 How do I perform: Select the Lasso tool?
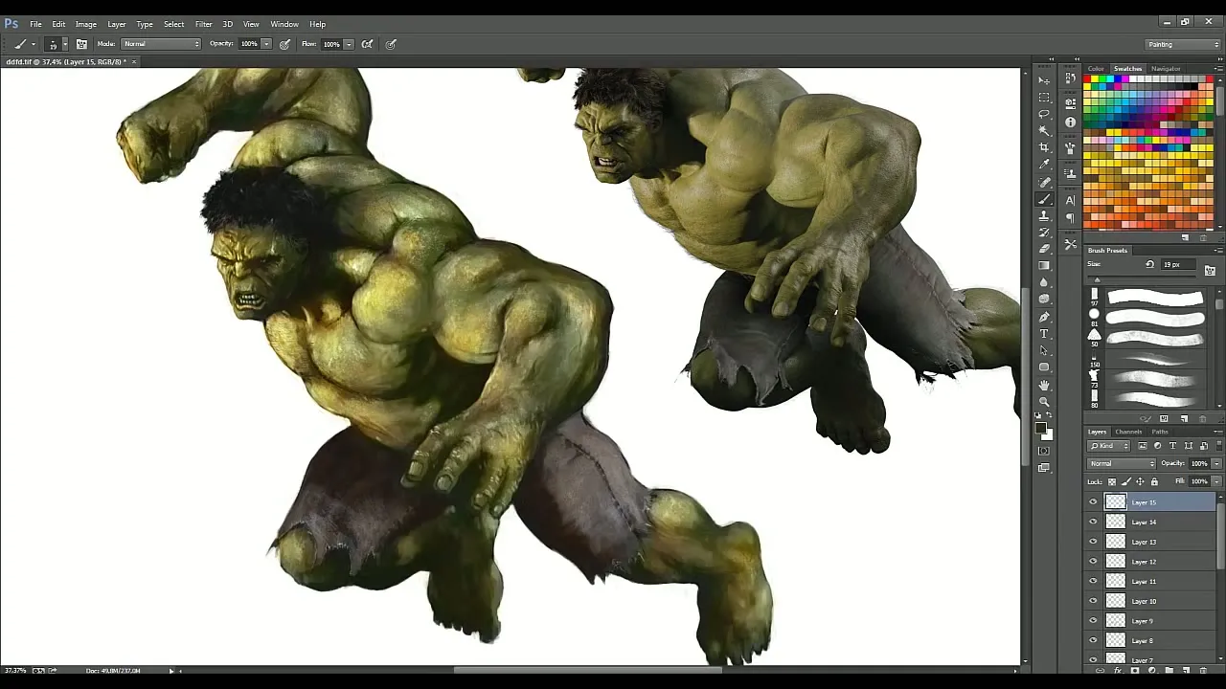[1044, 114]
